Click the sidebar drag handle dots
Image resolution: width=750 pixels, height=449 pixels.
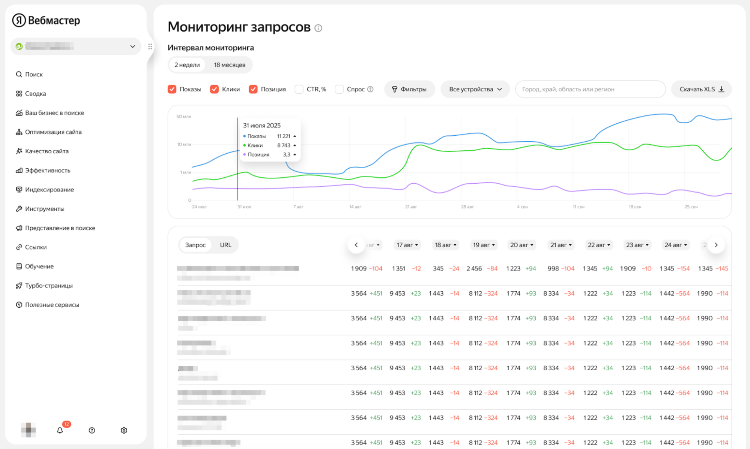pos(150,46)
